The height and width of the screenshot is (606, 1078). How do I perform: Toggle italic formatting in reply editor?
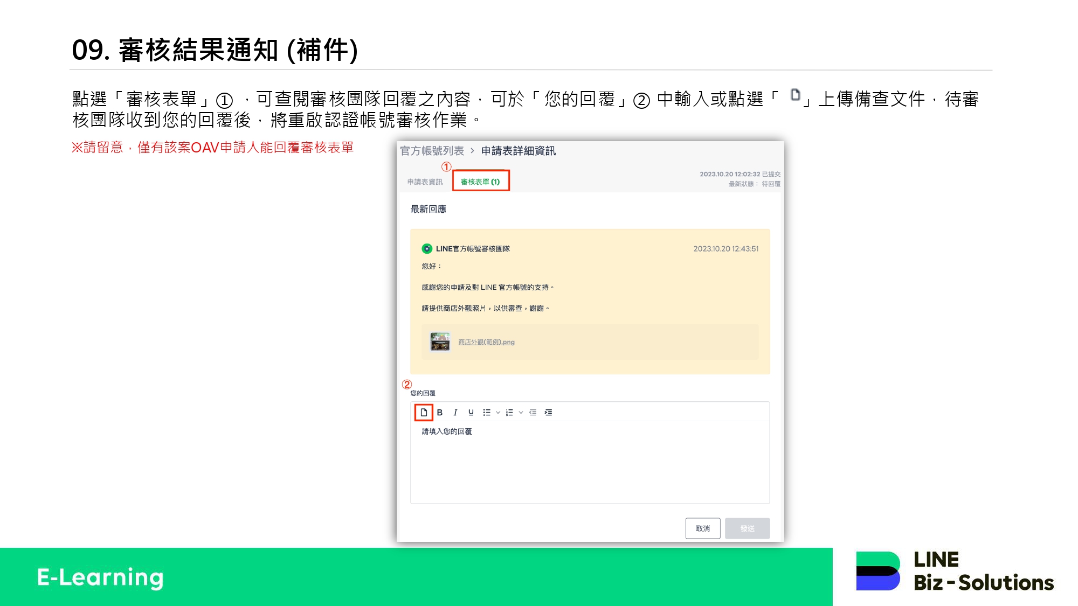tap(455, 413)
